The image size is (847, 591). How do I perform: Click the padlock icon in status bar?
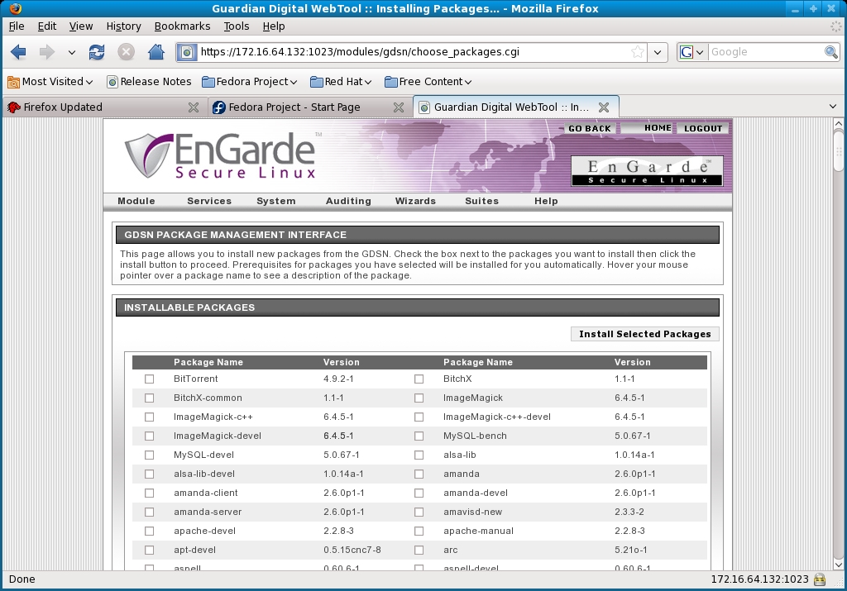(x=820, y=579)
